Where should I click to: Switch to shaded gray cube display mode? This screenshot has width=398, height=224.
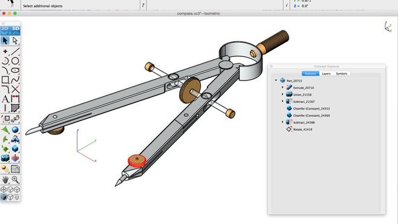click(x=4, y=197)
